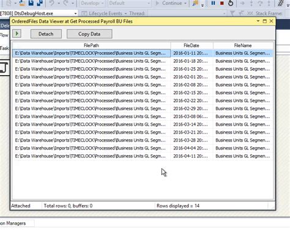
Task: Click the Save All toolbar icon
Action: 40,3
